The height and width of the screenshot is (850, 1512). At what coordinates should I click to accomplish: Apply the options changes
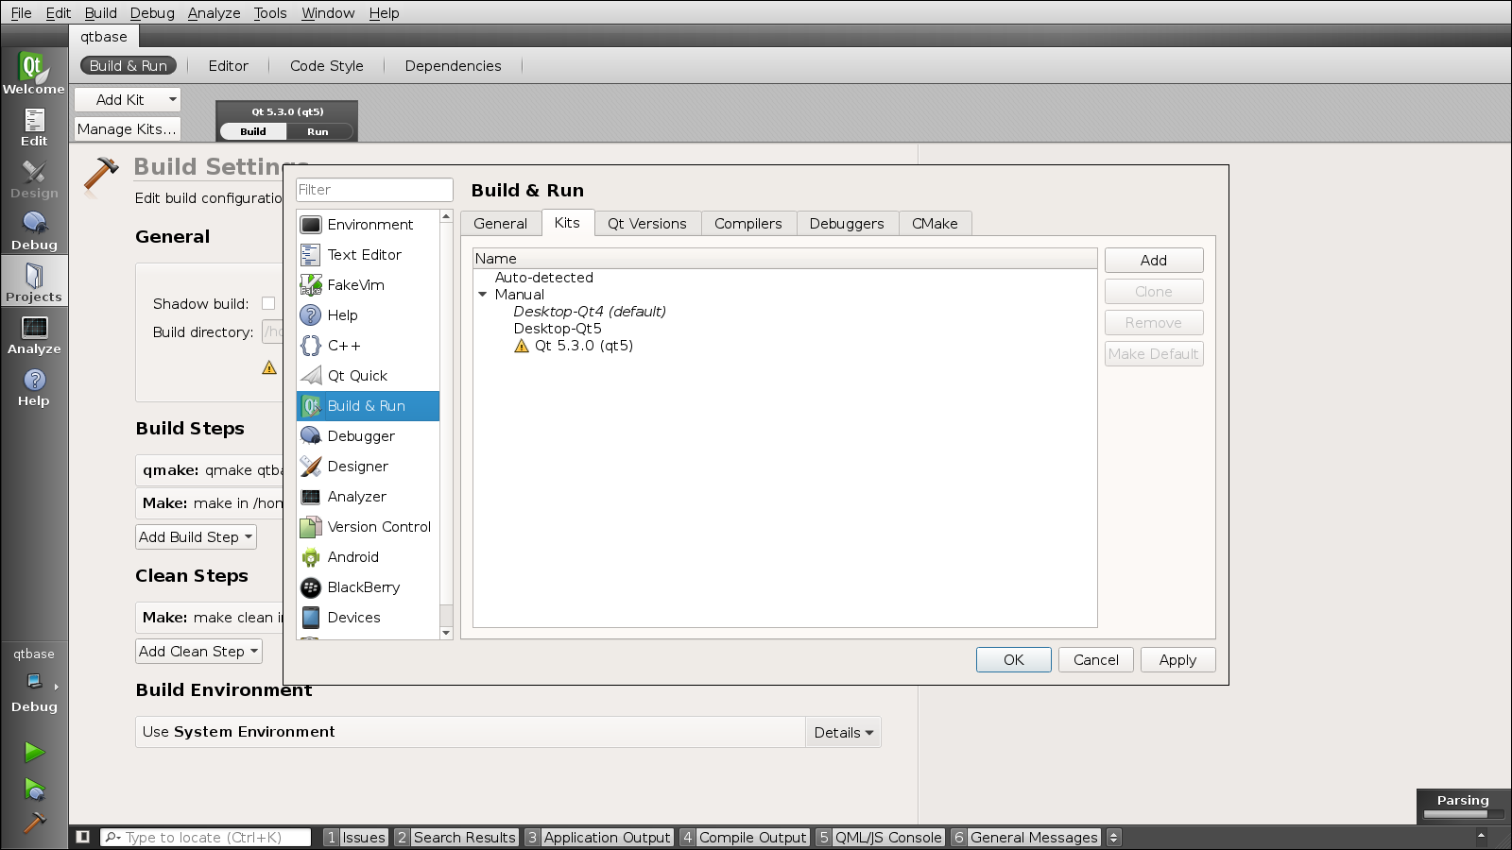pos(1178,659)
